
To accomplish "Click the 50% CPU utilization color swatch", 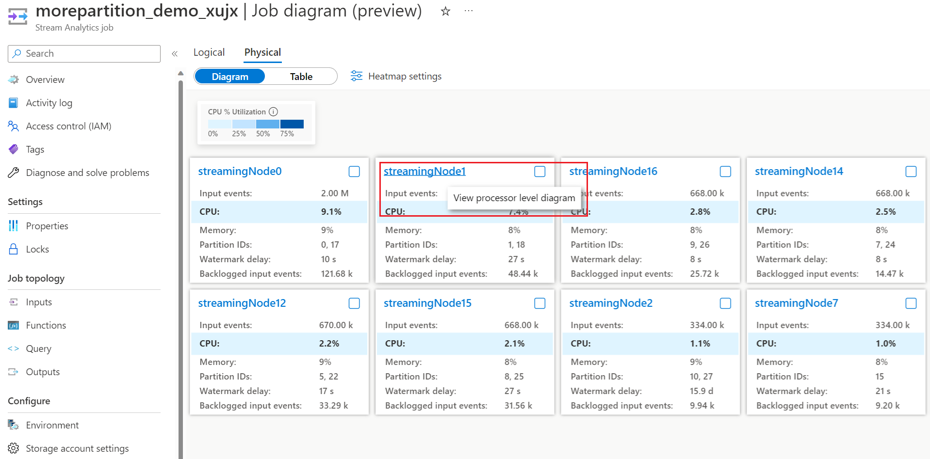I will pyautogui.click(x=268, y=124).
